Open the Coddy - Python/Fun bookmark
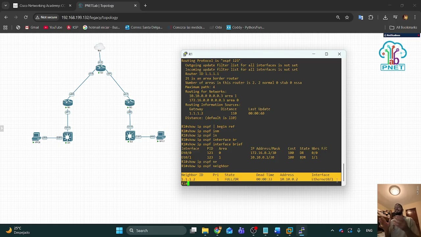This screenshot has width=421, height=237. 245,27
